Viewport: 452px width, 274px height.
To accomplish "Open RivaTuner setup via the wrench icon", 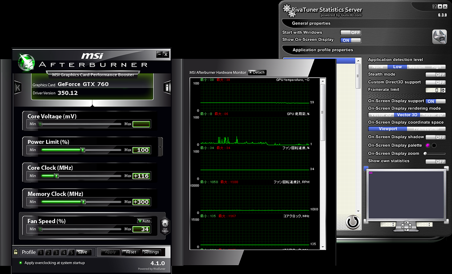I will point(439,37).
